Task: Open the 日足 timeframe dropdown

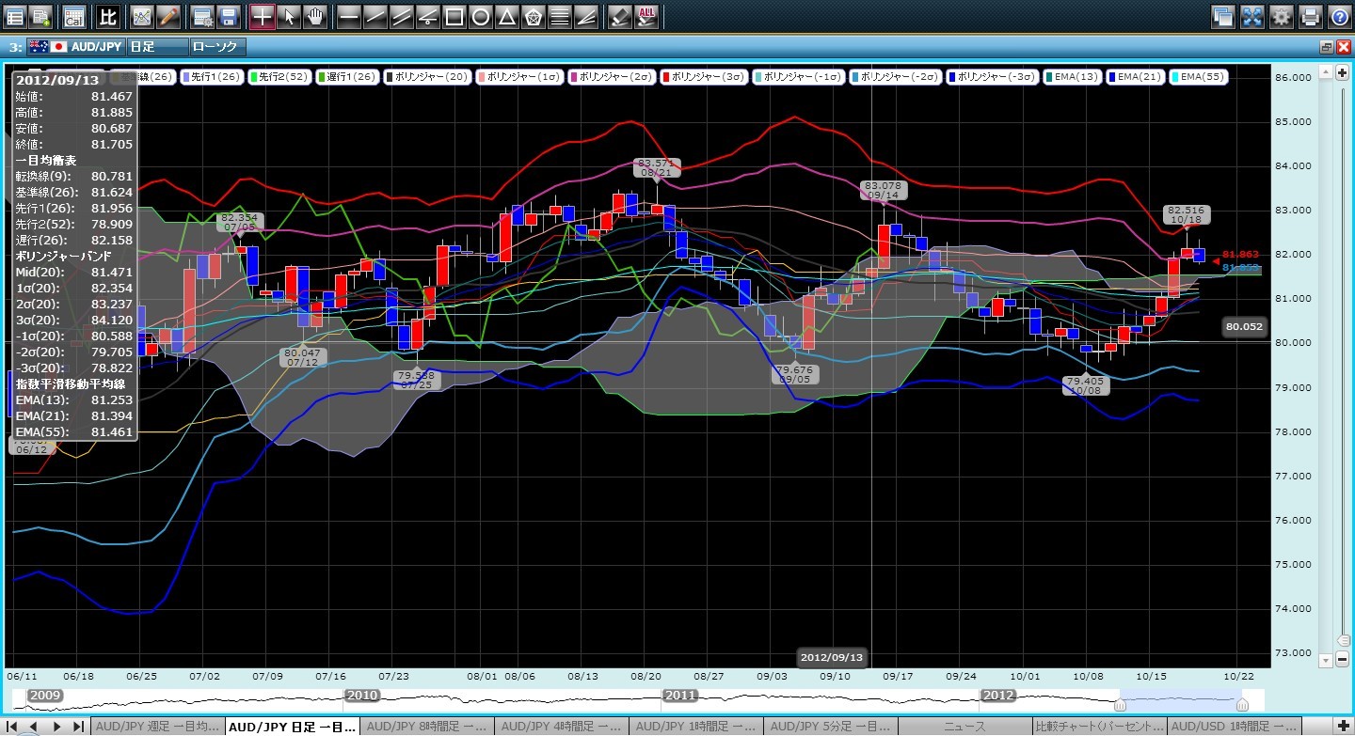Action: 155,46
